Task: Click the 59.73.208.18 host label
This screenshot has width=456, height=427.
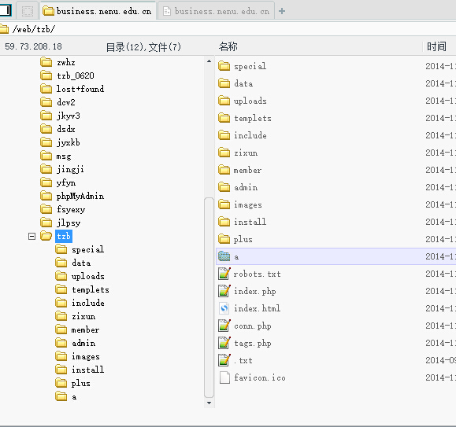Action: point(33,46)
